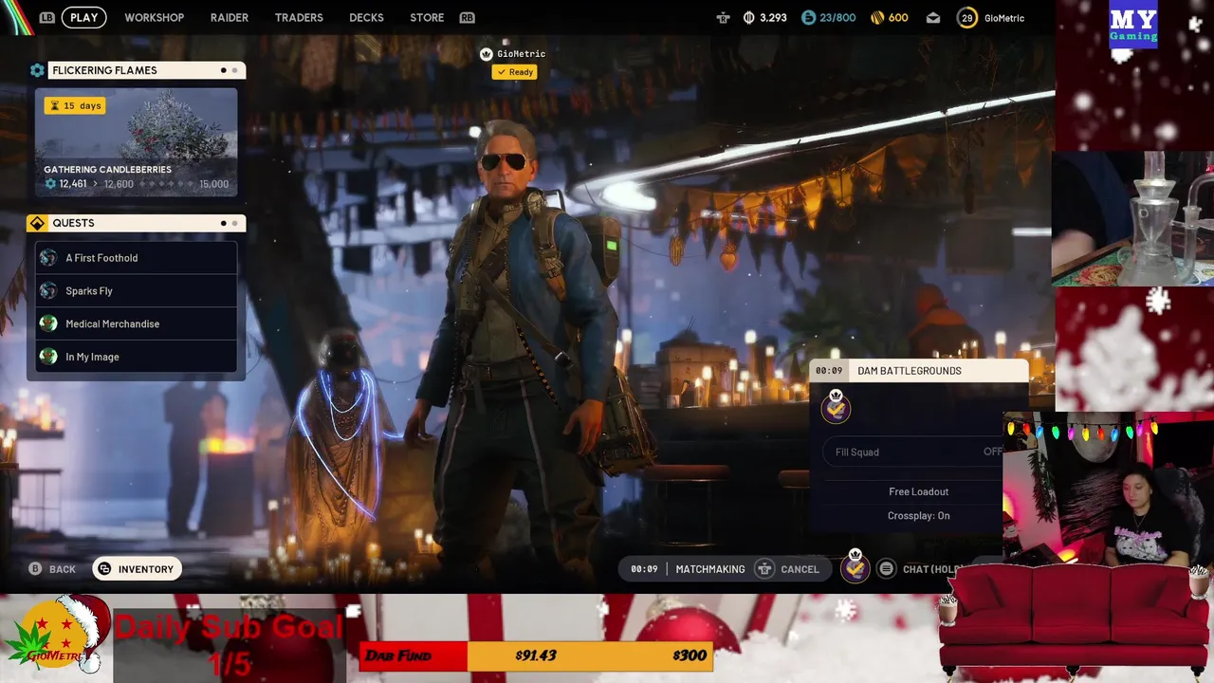The image size is (1214, 683).
Task: Switch to the WORKSHOP tab
Action: 154,17
